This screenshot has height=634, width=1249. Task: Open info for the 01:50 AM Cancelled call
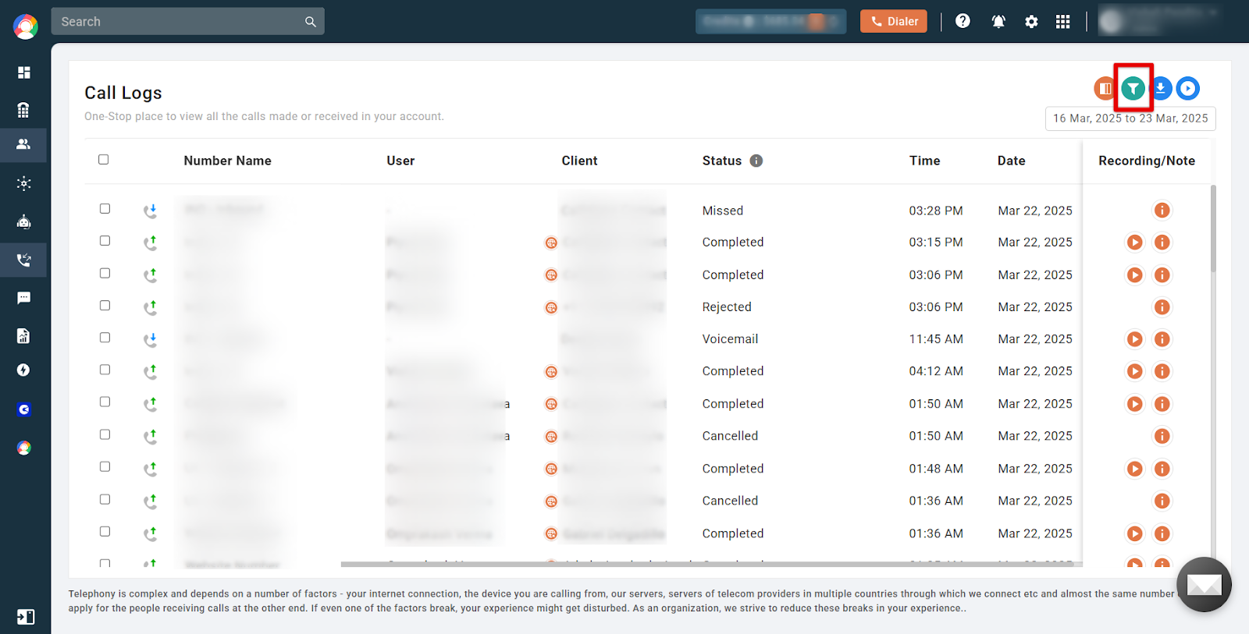point(1162,436)
